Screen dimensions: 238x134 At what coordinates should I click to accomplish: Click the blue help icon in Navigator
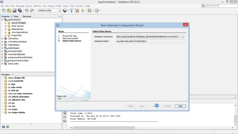tap(3, 127)
